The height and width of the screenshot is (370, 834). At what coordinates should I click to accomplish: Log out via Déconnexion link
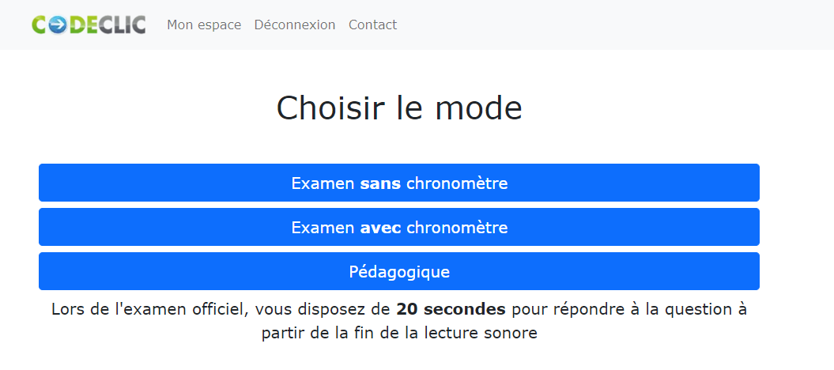295,25
